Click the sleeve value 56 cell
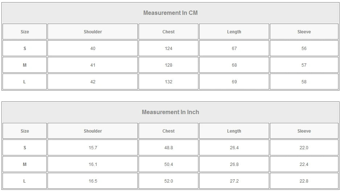This screenshot has width=341, height=192. (x=304, y=49)
